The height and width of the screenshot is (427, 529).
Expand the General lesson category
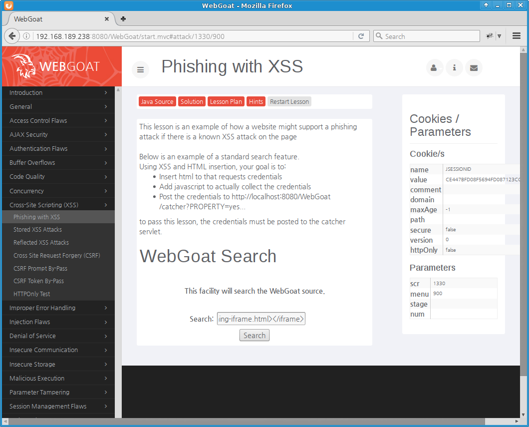[58, 106]
